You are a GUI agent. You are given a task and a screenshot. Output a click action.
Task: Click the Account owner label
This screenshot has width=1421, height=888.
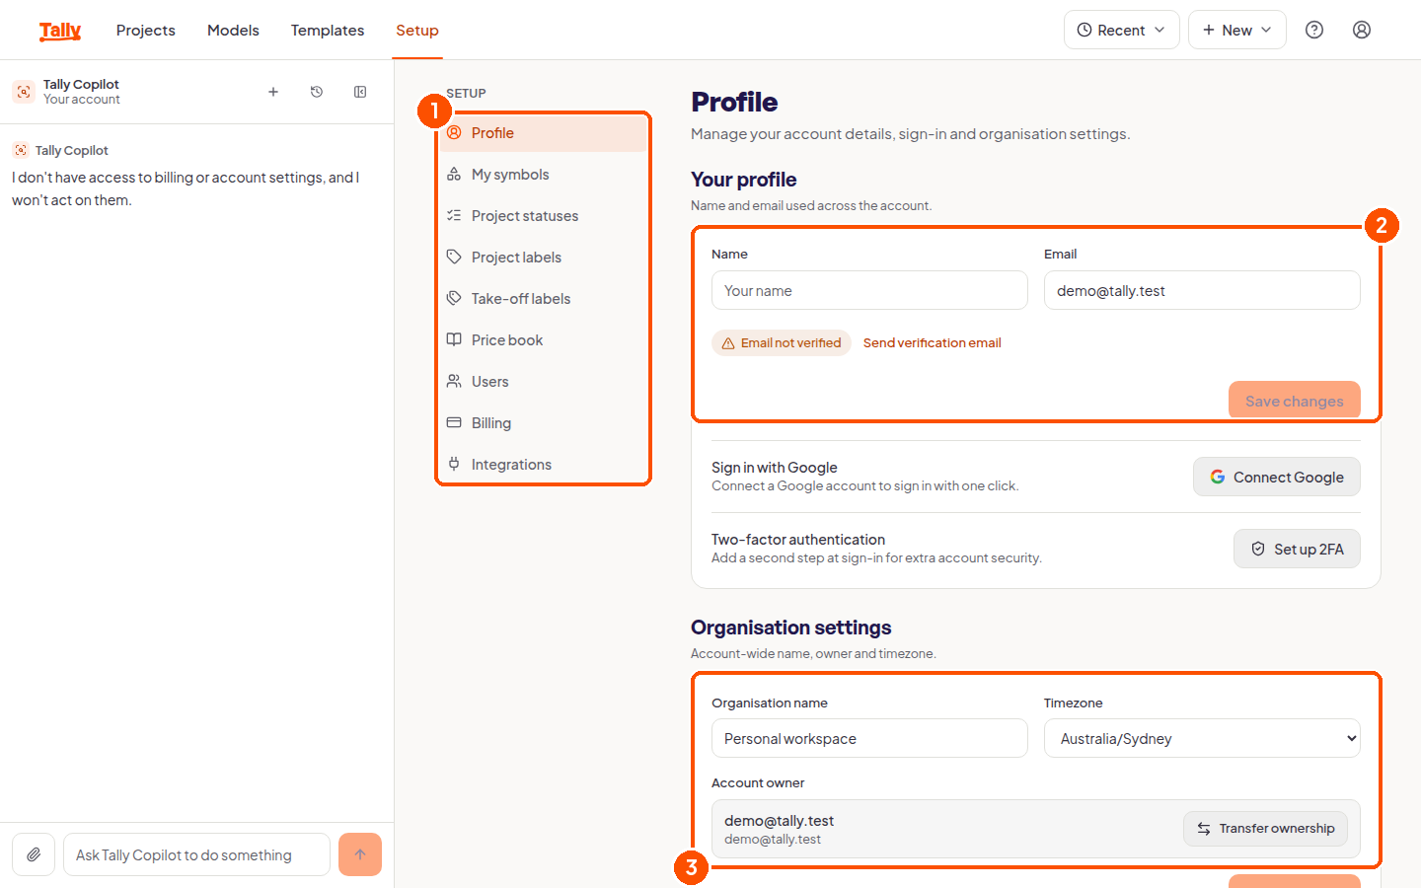pyautogui.click(x=758, y=783)
